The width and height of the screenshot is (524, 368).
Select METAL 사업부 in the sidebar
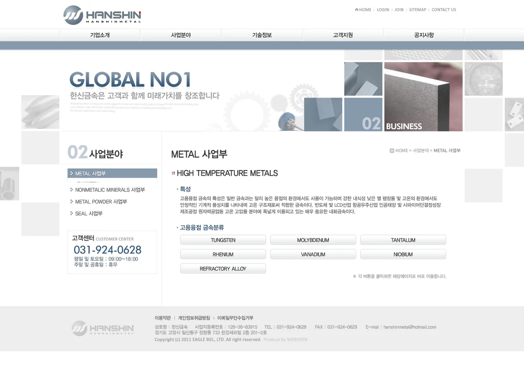click(112, 173)
